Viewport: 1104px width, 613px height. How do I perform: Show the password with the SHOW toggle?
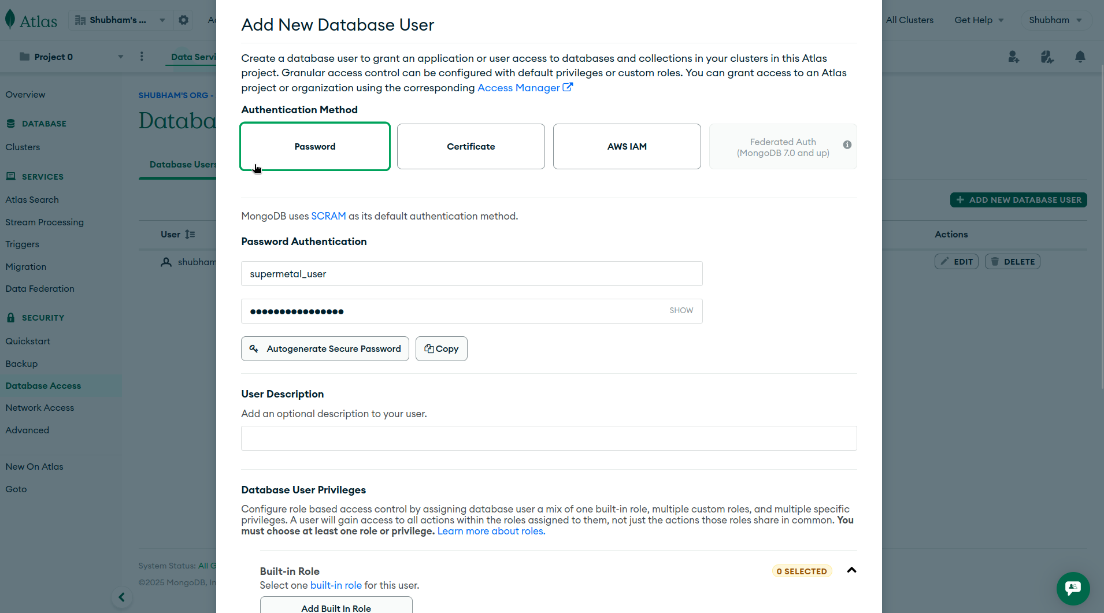[681, 310]
